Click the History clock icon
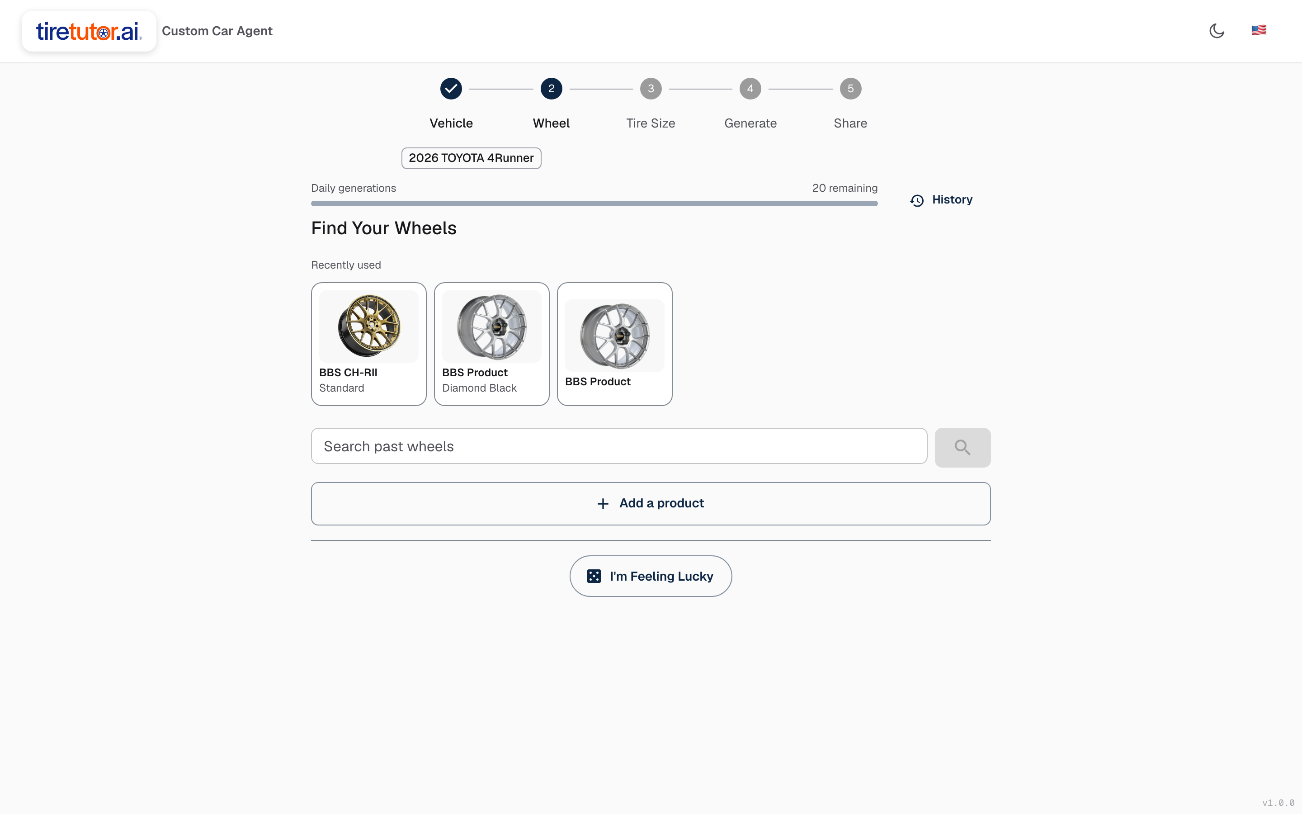Viewport: 1302px width, 814px height. 917,200
